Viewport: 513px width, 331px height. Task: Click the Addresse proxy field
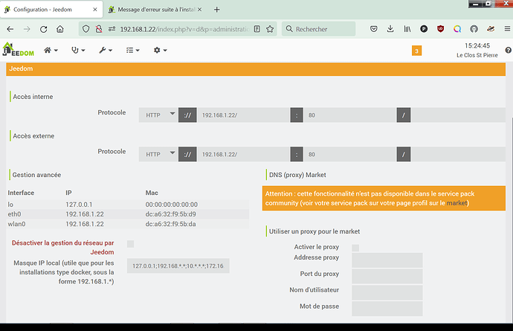pyautogui.click(x=387, y=260)
